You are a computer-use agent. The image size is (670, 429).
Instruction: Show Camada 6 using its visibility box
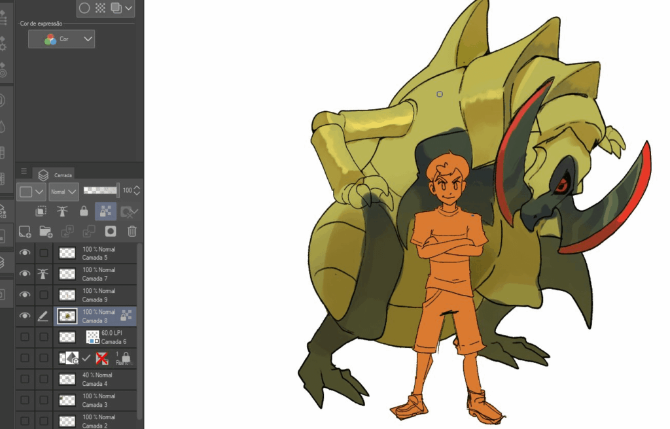coord(25,337)
